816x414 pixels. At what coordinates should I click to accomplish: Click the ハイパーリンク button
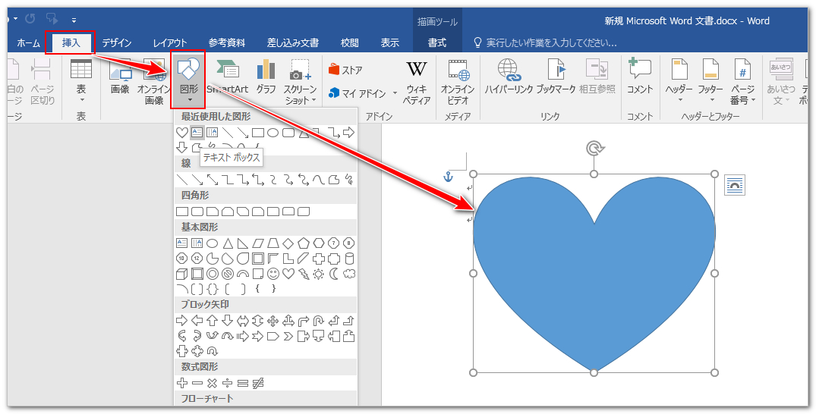(509, 77)
